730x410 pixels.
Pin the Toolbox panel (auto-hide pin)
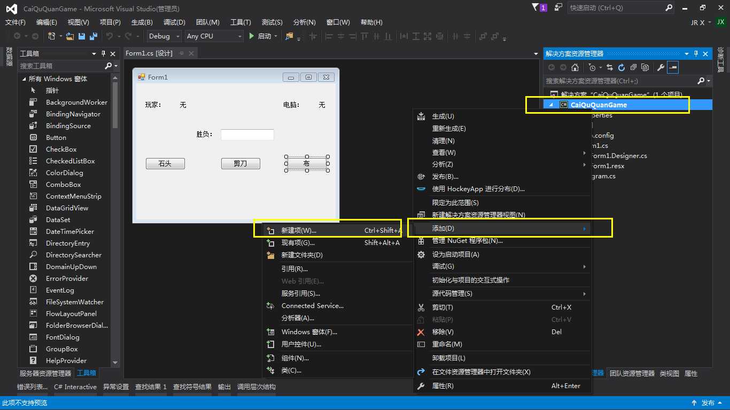pyautogui.click(x=103, y=53)
